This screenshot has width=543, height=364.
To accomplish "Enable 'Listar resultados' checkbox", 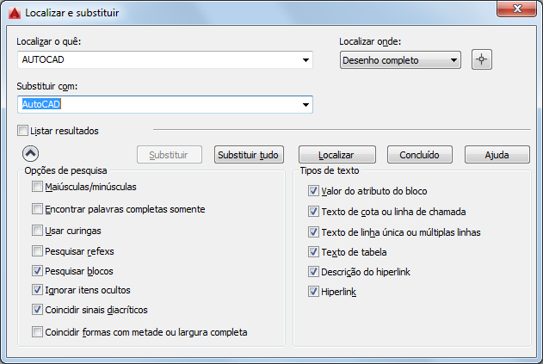I will 23,131.
